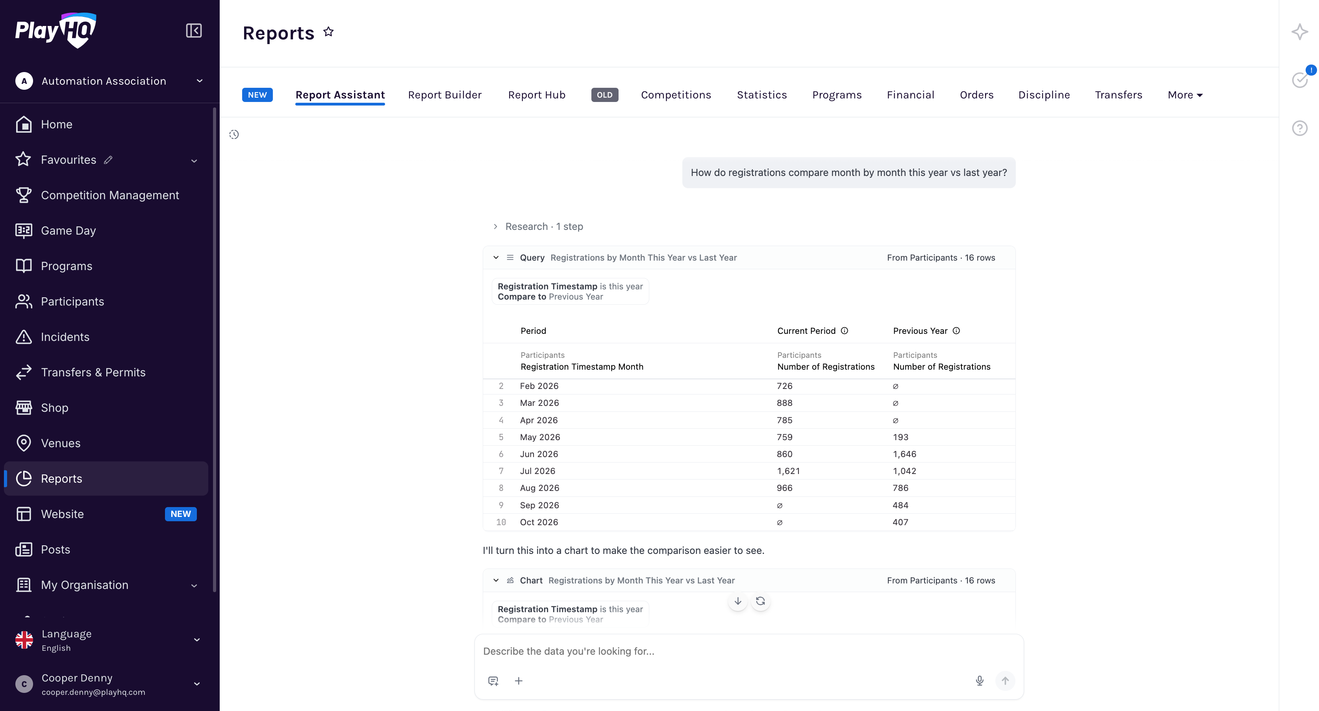
Task: Open Game Day in the sidebar
Action: pos(106,230)
